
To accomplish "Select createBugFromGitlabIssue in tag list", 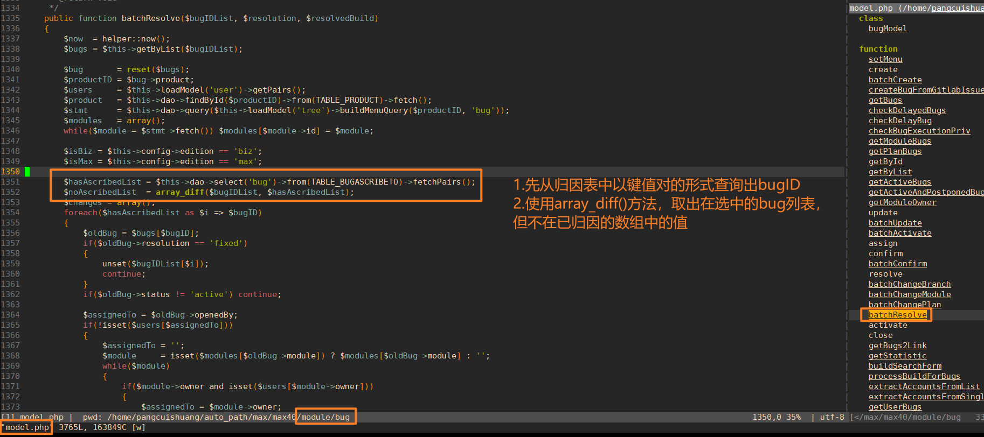I will point(925,90).
